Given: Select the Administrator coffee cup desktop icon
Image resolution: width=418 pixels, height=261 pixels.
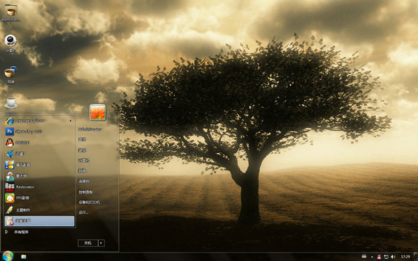Looking at the screenshot, I should [x=11, y=13].
